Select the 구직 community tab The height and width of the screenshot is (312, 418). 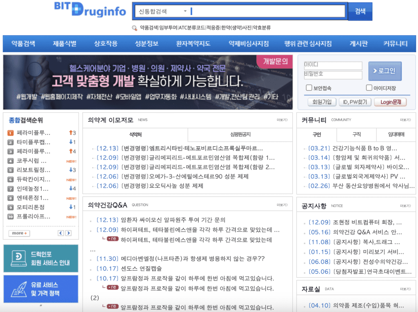[356, 135]
